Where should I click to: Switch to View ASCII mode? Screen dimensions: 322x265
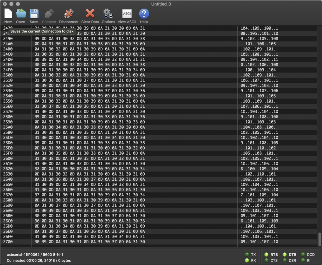tap(127, 14)
